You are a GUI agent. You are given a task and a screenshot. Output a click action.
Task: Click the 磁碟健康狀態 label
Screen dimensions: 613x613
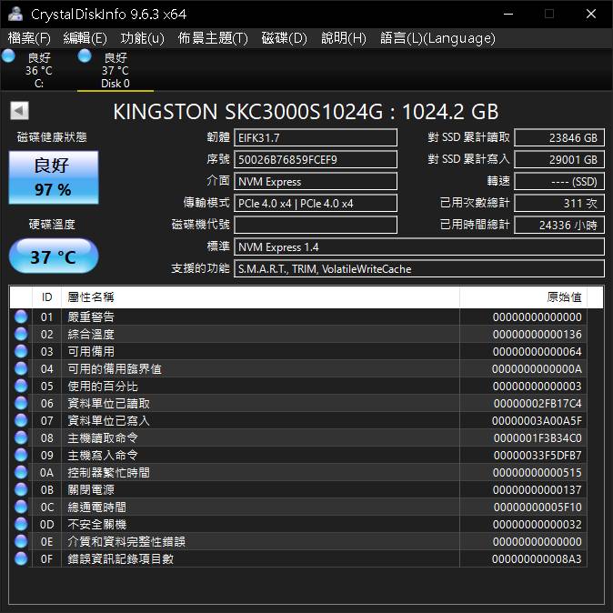point(52,136)
